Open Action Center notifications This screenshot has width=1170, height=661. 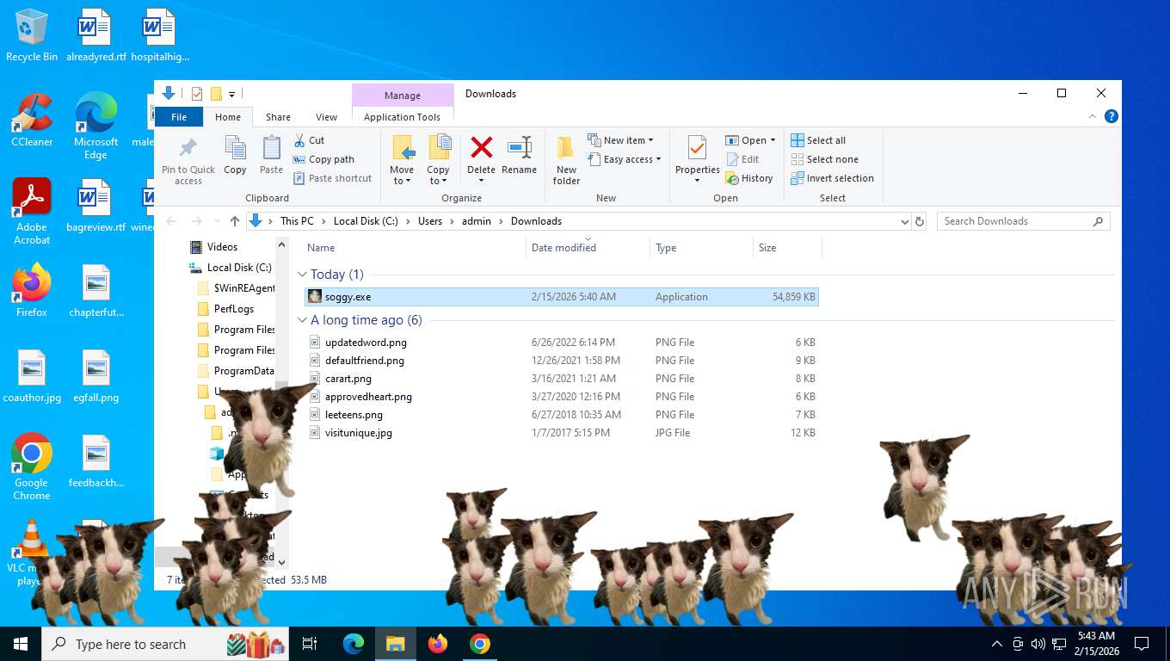click(x=1142, y=644)
